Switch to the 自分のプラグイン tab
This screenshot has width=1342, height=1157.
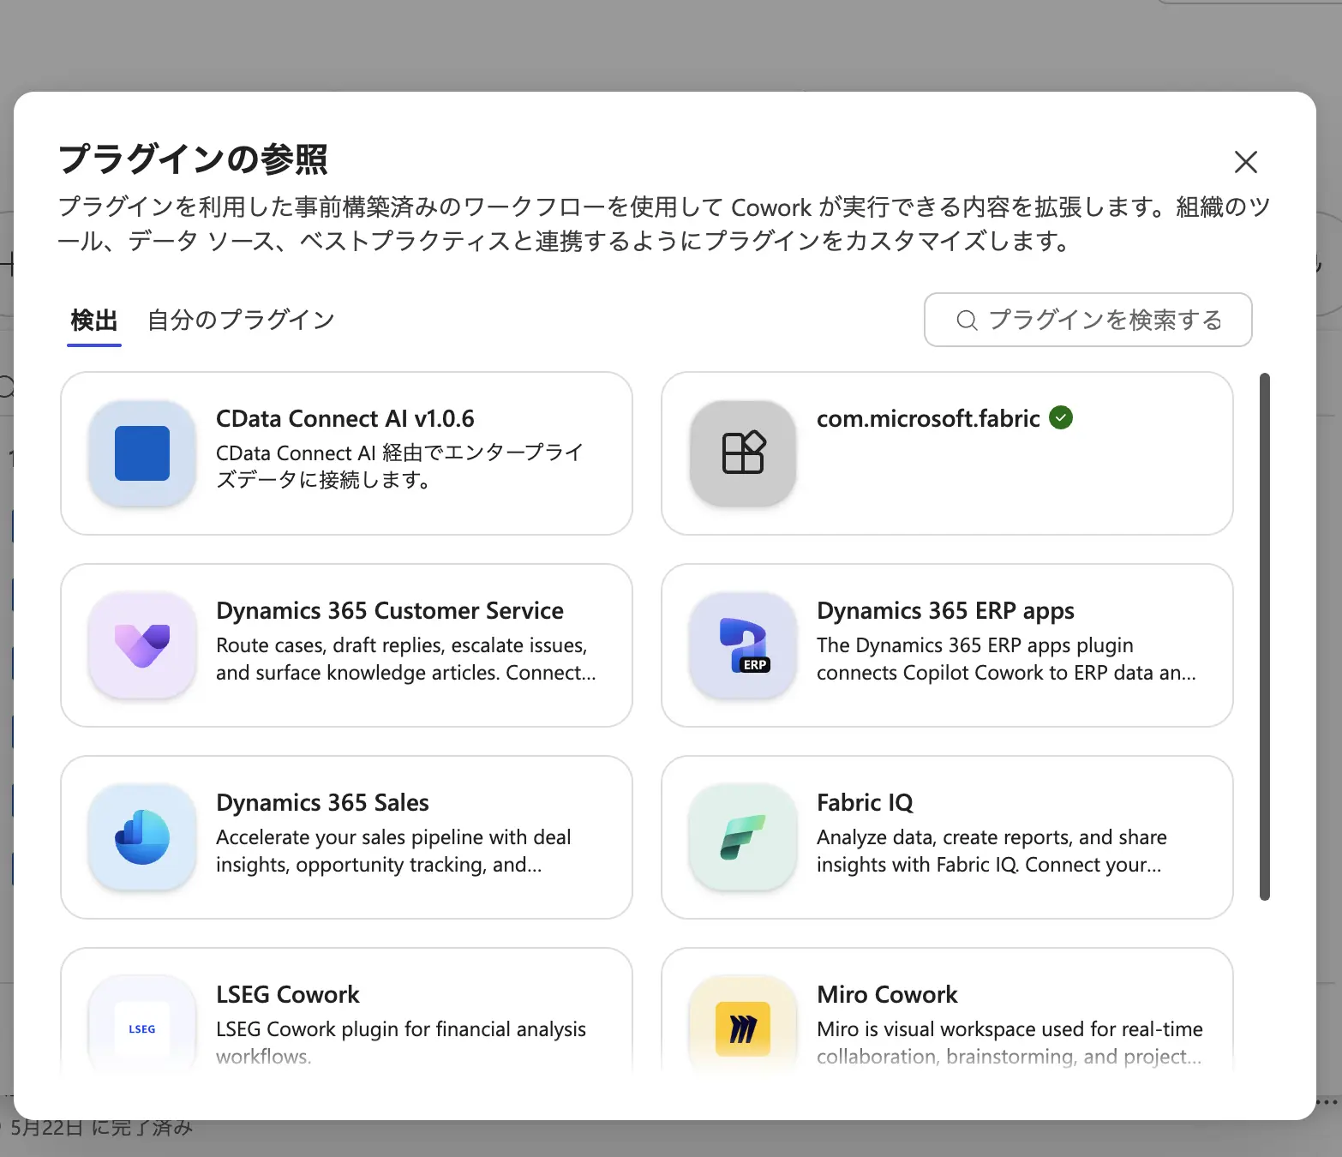[x=241, y=321]
